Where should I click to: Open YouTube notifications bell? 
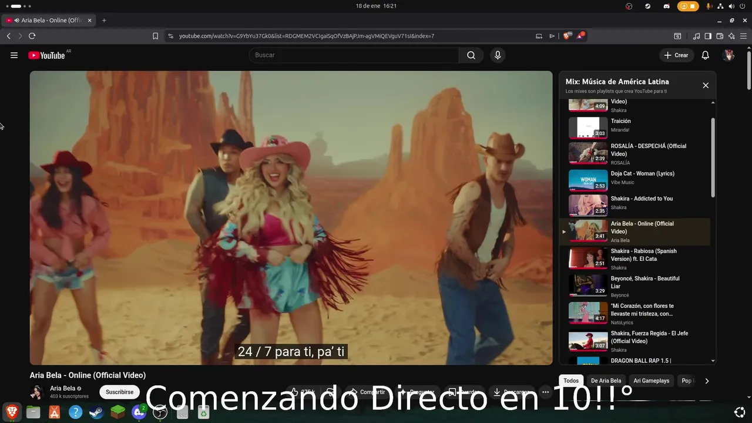point(706,55)
